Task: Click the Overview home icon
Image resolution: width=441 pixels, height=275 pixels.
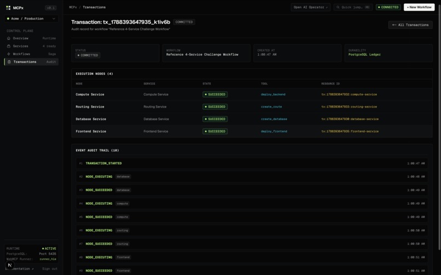Action: pos(9,38)
